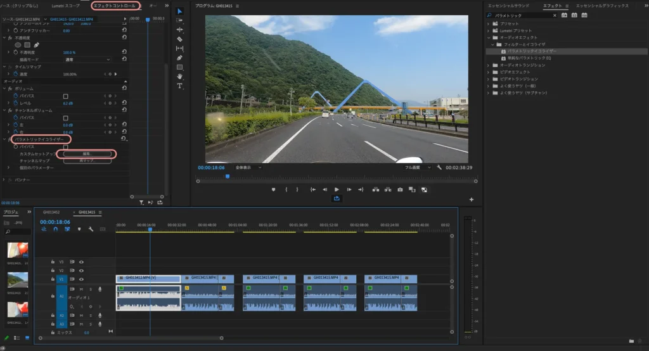Select the Hand tool
The image size is (649, 351).
point(179,76)
